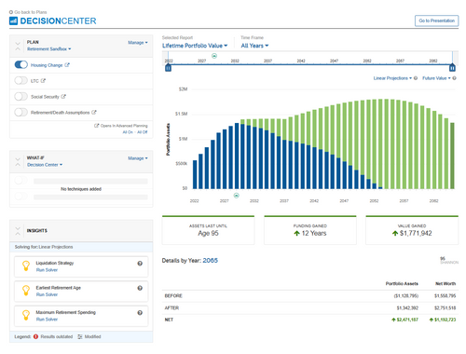Click Modified legend icon
The image size is (466, 354).
[80, 336]
